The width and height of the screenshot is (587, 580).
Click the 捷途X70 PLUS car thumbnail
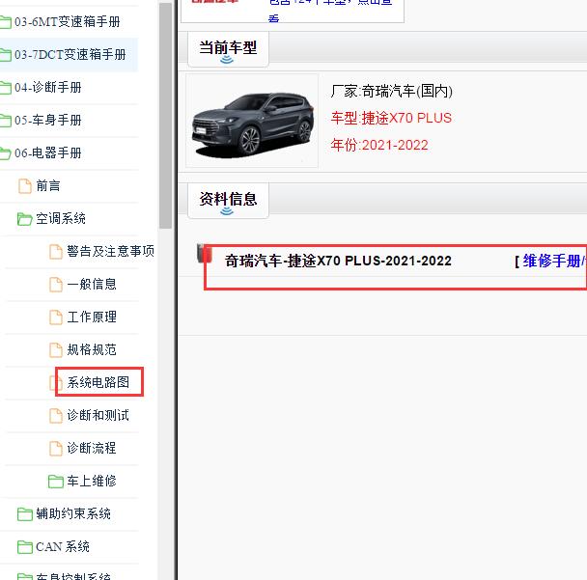click(252, 121)
